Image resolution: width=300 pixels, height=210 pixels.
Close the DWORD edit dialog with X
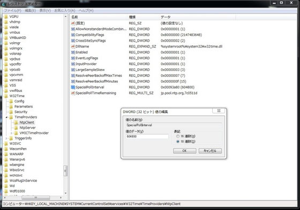pos(219,111)
